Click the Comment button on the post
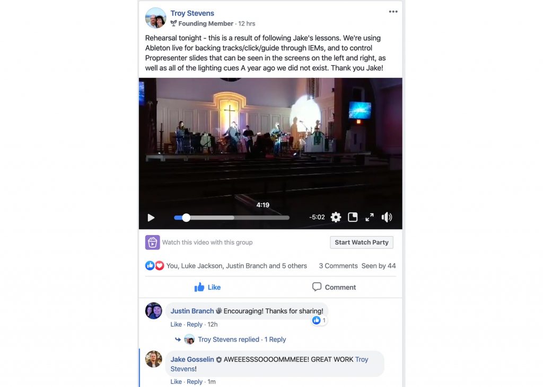 tap(334, 287)
